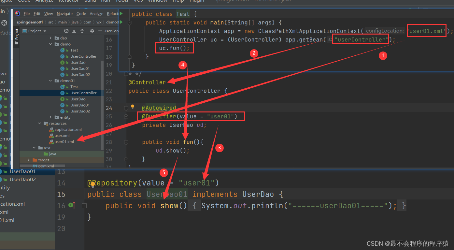Expand the entity folder
Image resolution: width=454 pixels, height=250 pixels.
(50, 117)
